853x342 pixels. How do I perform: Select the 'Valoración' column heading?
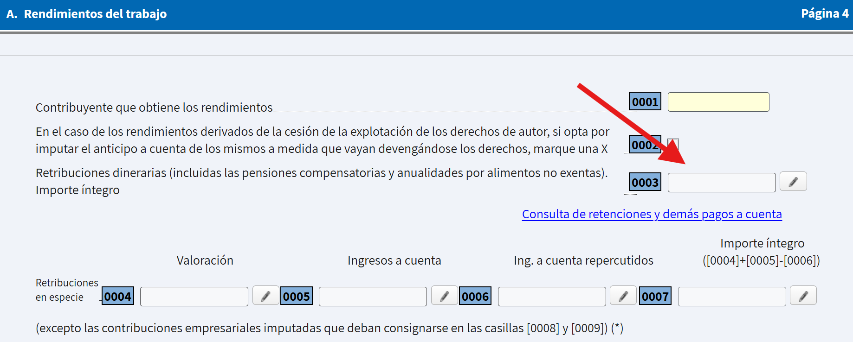205,260
